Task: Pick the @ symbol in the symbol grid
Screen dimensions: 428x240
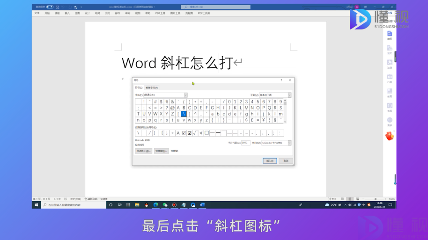Action: click(x=172, y=108)
